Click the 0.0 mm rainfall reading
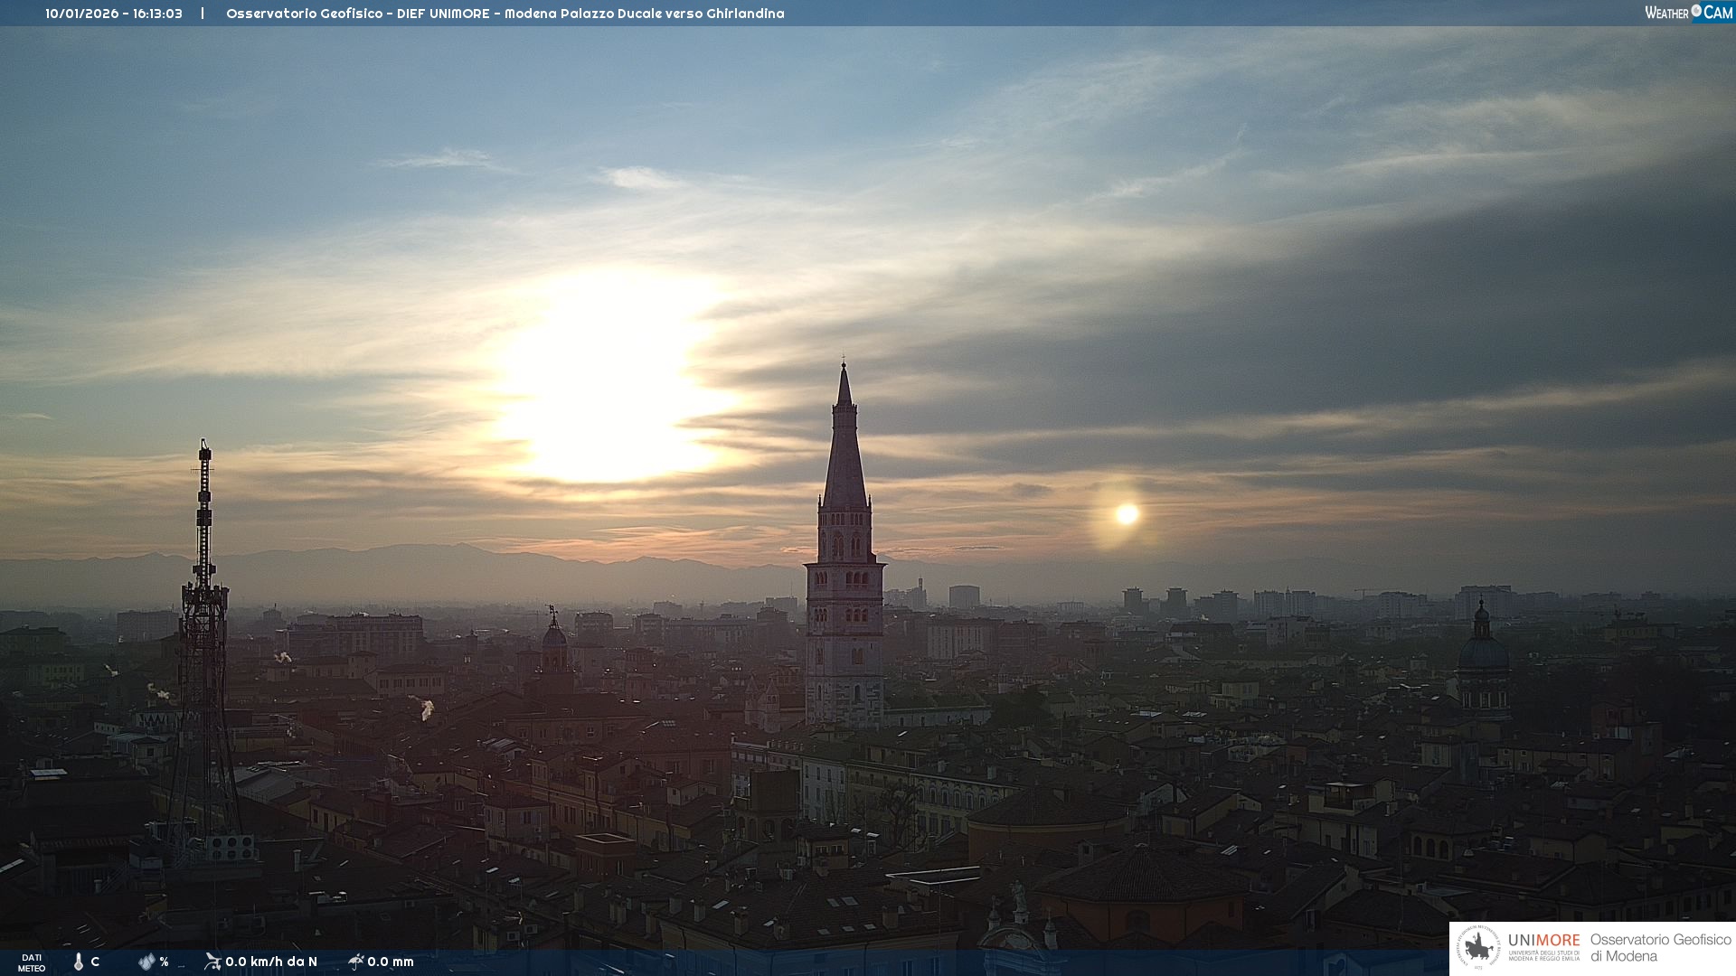1736x976 pixels. click(391, 962)
